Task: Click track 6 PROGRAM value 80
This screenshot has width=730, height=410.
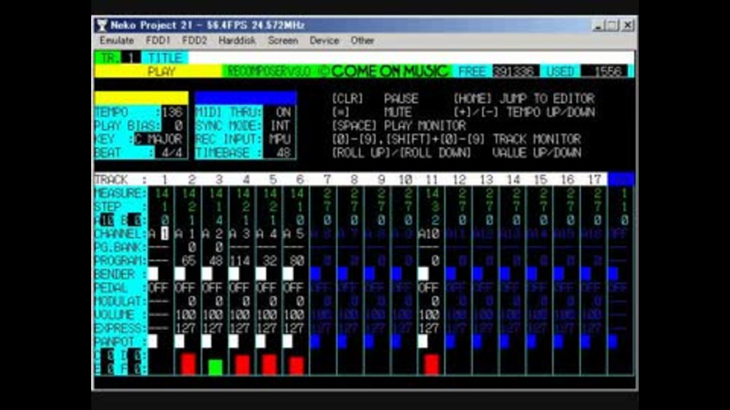Action: click(297, 260)
